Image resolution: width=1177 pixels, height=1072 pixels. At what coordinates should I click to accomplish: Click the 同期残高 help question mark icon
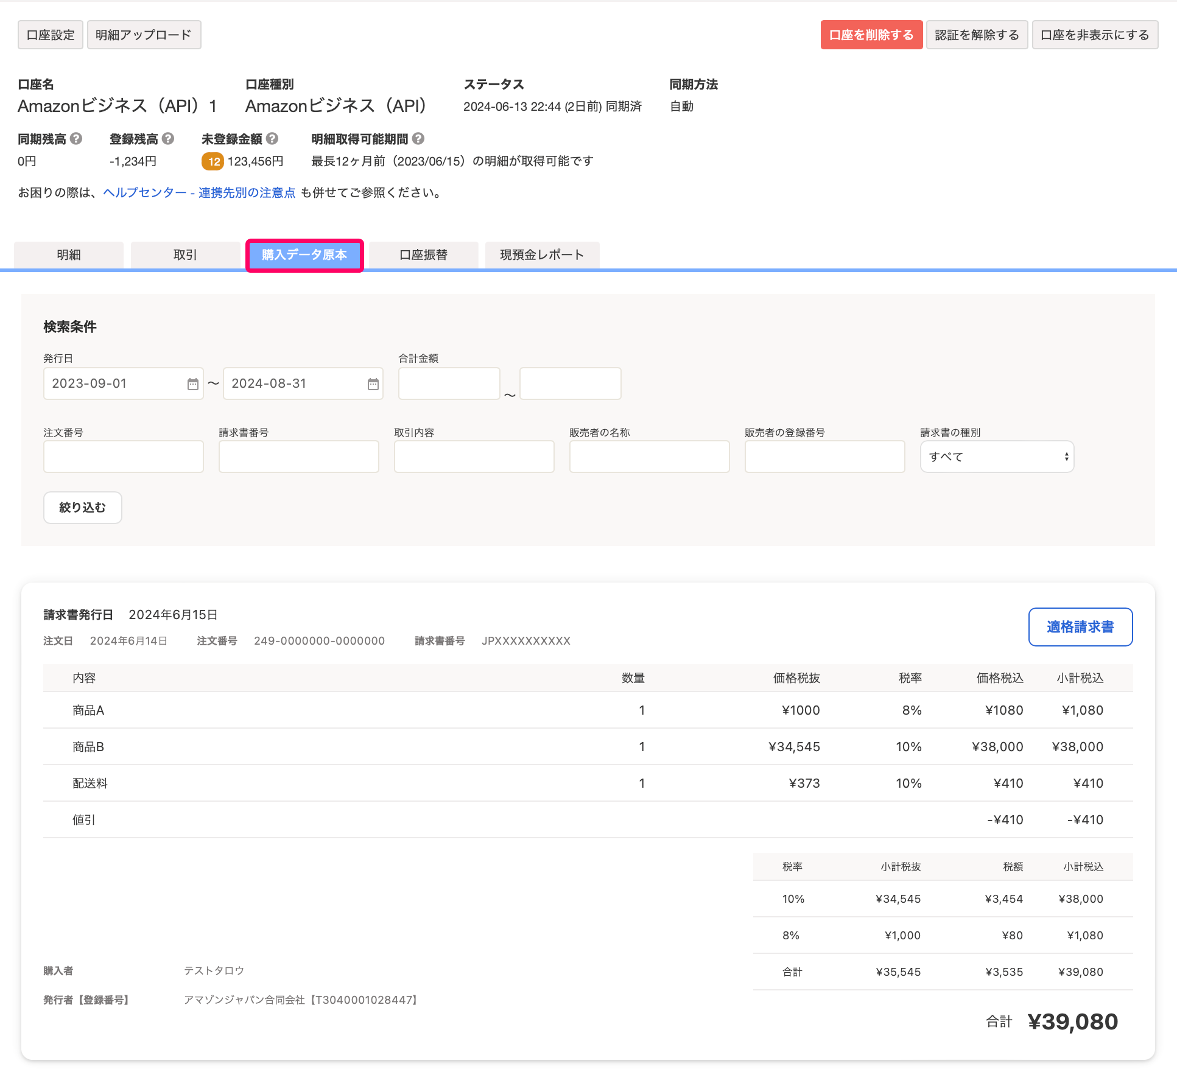(x=76, y=139)
